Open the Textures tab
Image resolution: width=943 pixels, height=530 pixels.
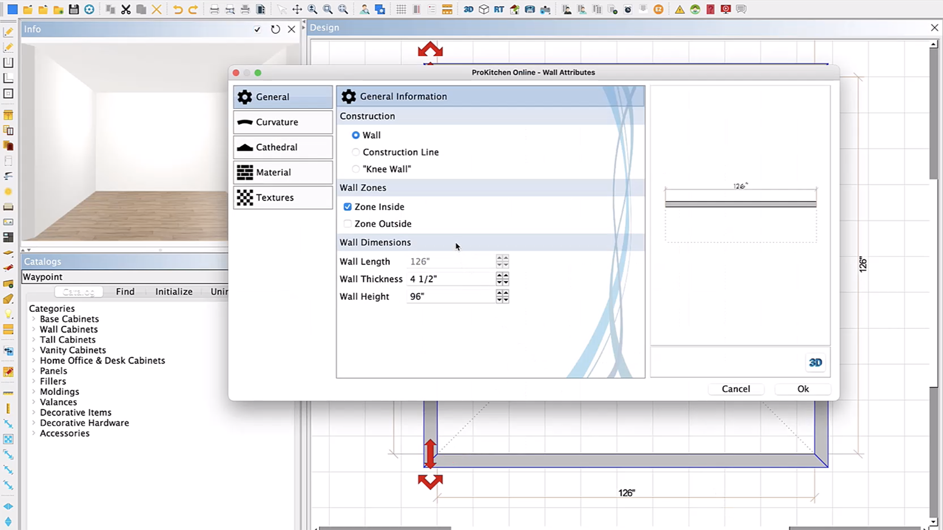[x=283, y=197]
